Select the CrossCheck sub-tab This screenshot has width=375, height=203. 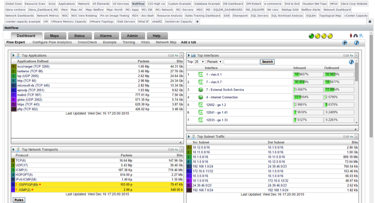(x=87, y=42)
